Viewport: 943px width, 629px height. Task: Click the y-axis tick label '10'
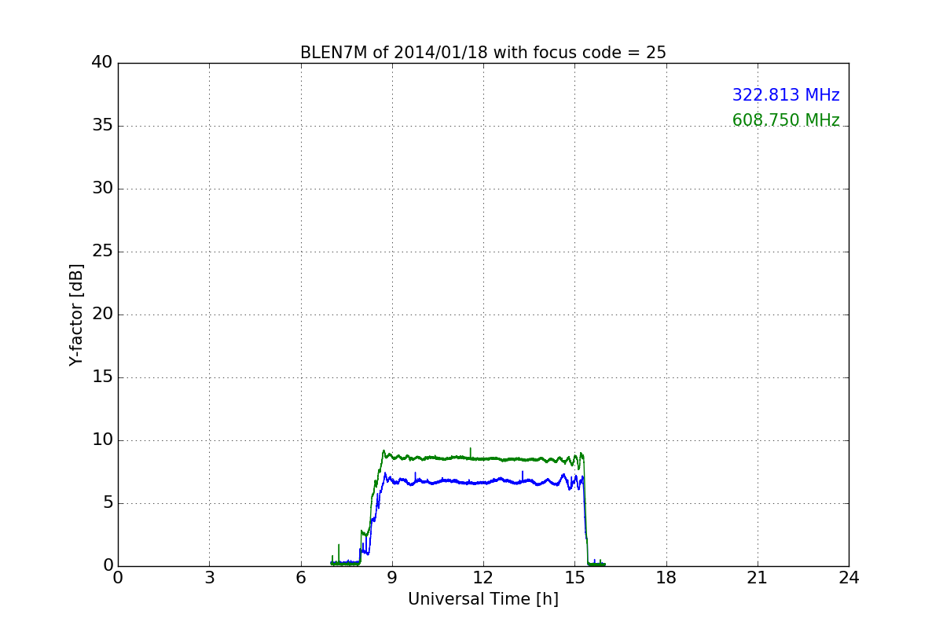(102, 440)
